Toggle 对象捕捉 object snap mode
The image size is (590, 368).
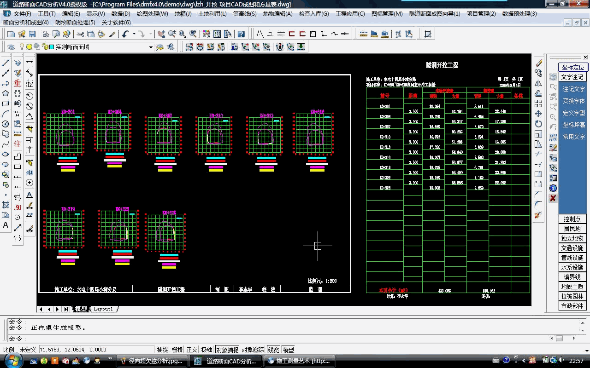pos(227,350)
